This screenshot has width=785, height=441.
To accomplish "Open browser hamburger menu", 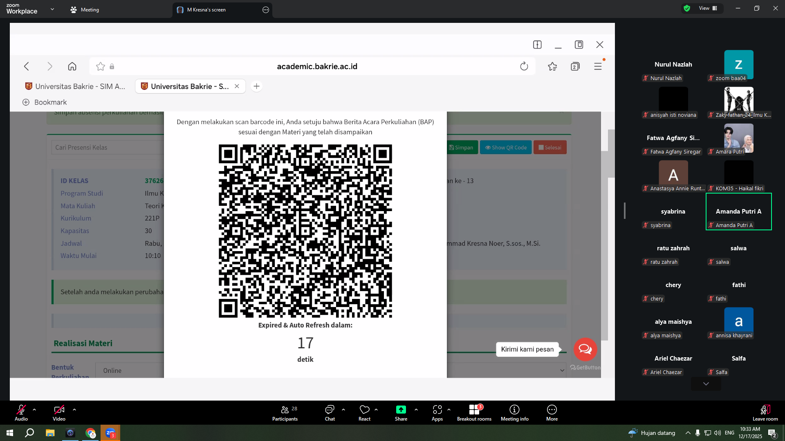I will click(598, 66).
